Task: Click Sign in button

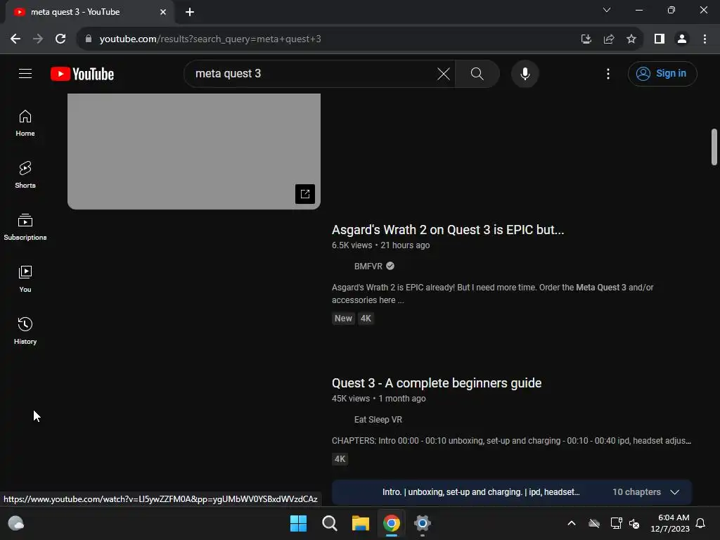Action: pyautogui.click(x=662, y=73)
